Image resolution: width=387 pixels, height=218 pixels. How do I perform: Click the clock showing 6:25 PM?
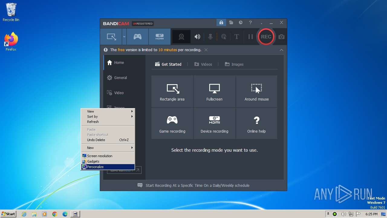click(372, 214)
